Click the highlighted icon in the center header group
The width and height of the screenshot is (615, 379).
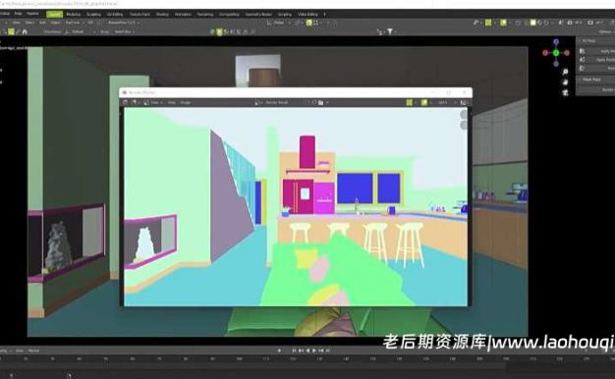pos(219,31)
